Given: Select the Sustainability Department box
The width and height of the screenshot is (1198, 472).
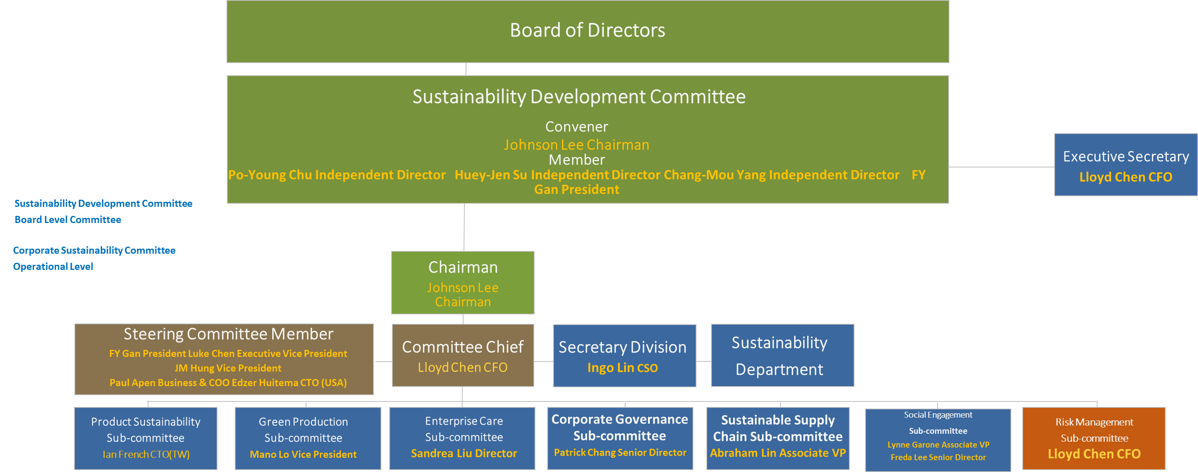Looking at the screenshot, I should coord(782,356).
